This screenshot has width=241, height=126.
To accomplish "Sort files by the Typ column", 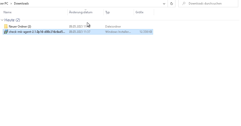I will 108,12.
